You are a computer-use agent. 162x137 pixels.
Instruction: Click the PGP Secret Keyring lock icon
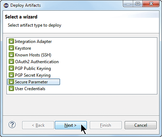11,75
